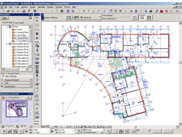Open the Tools menu
Screen dimensions: 182x137
click(x=17, y=7)
